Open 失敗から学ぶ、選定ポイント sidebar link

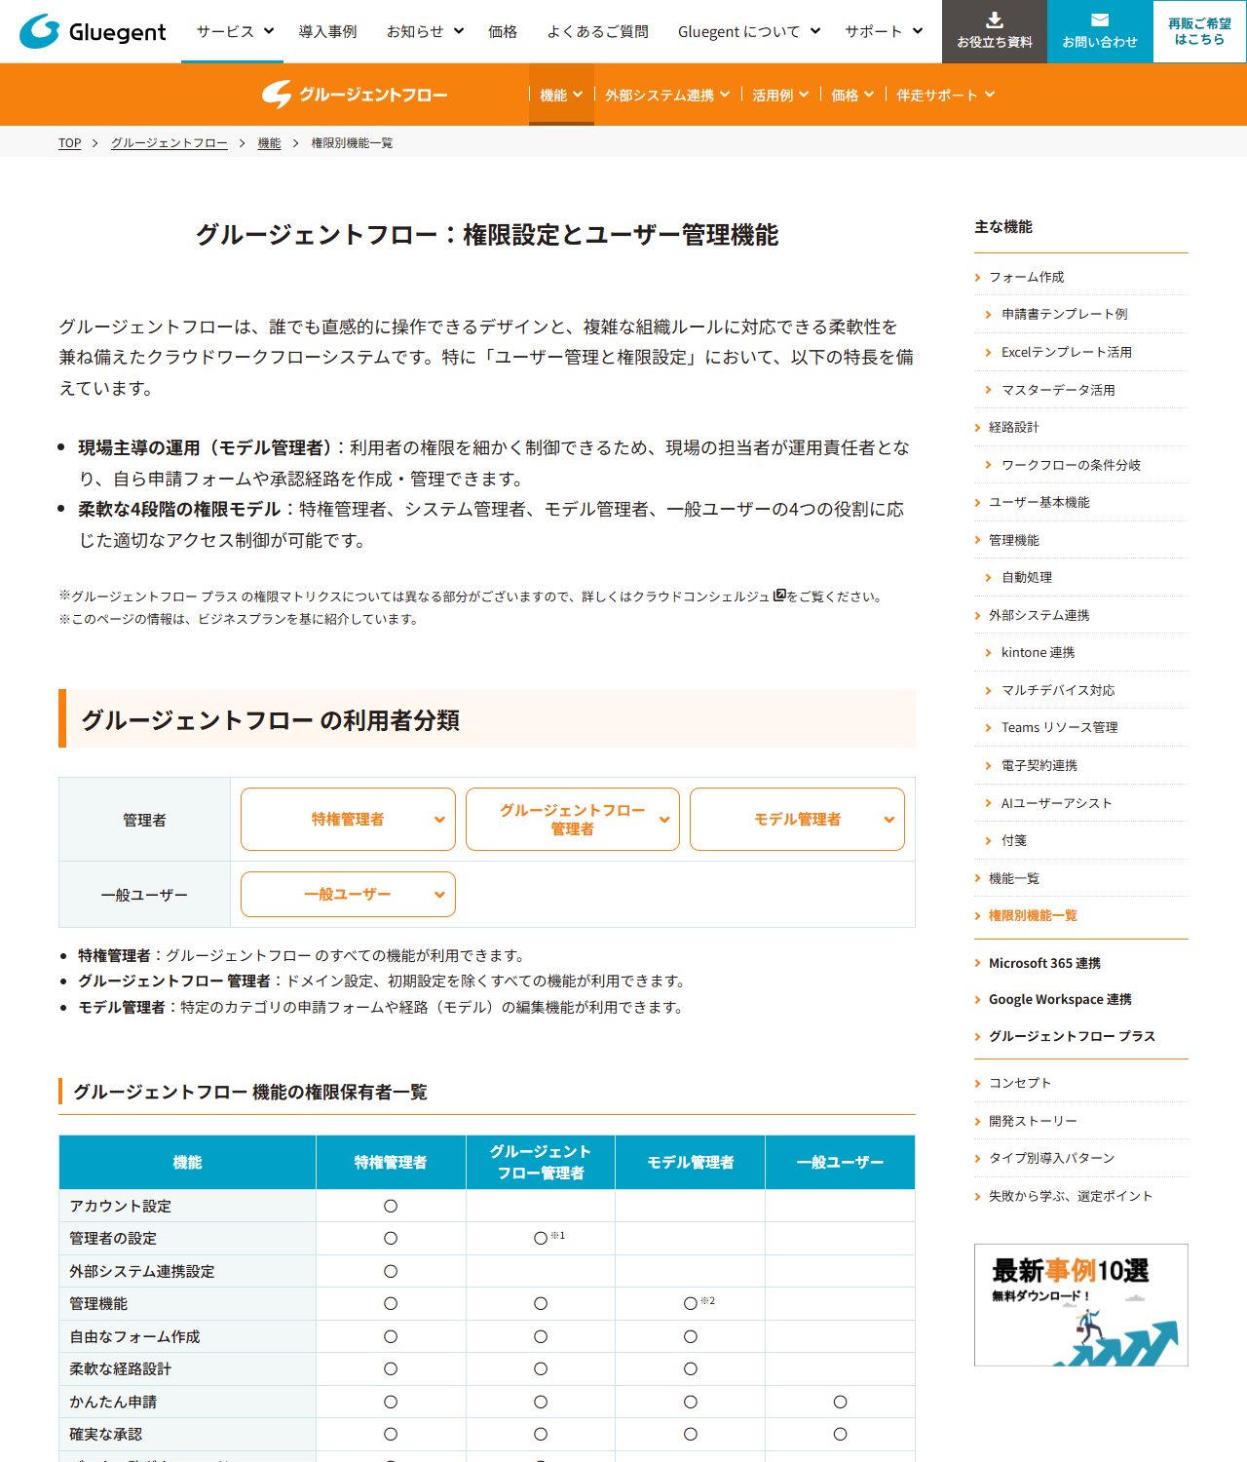1071,1196
